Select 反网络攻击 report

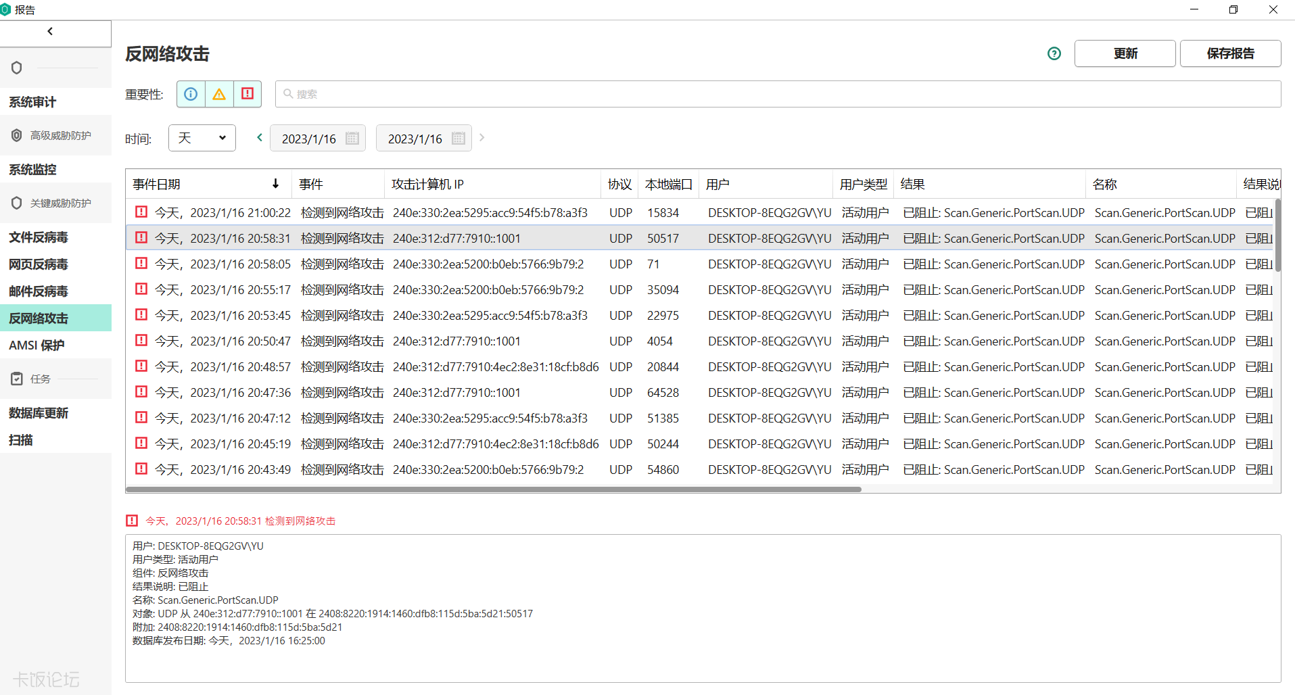click(x=55, y=318)
